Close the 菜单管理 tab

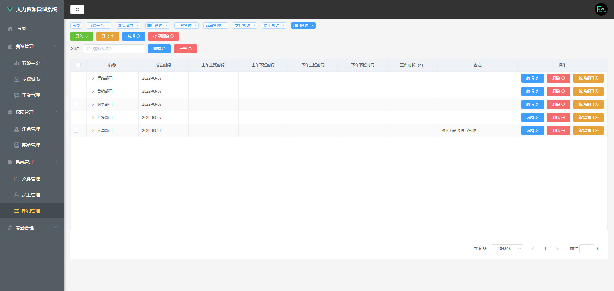[x=225, y=26]
